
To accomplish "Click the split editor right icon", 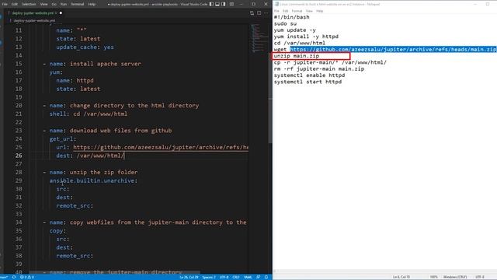I will point(259,13).
